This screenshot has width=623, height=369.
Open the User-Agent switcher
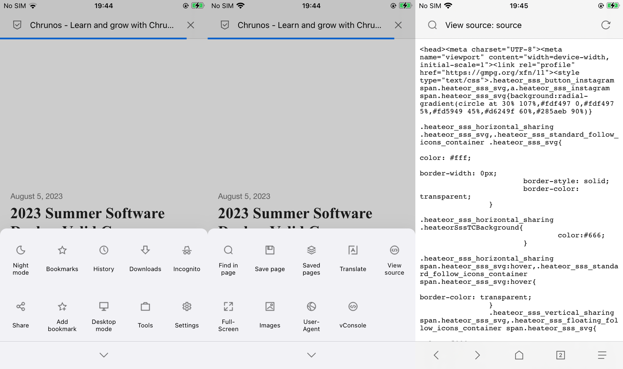click(311, 314)
